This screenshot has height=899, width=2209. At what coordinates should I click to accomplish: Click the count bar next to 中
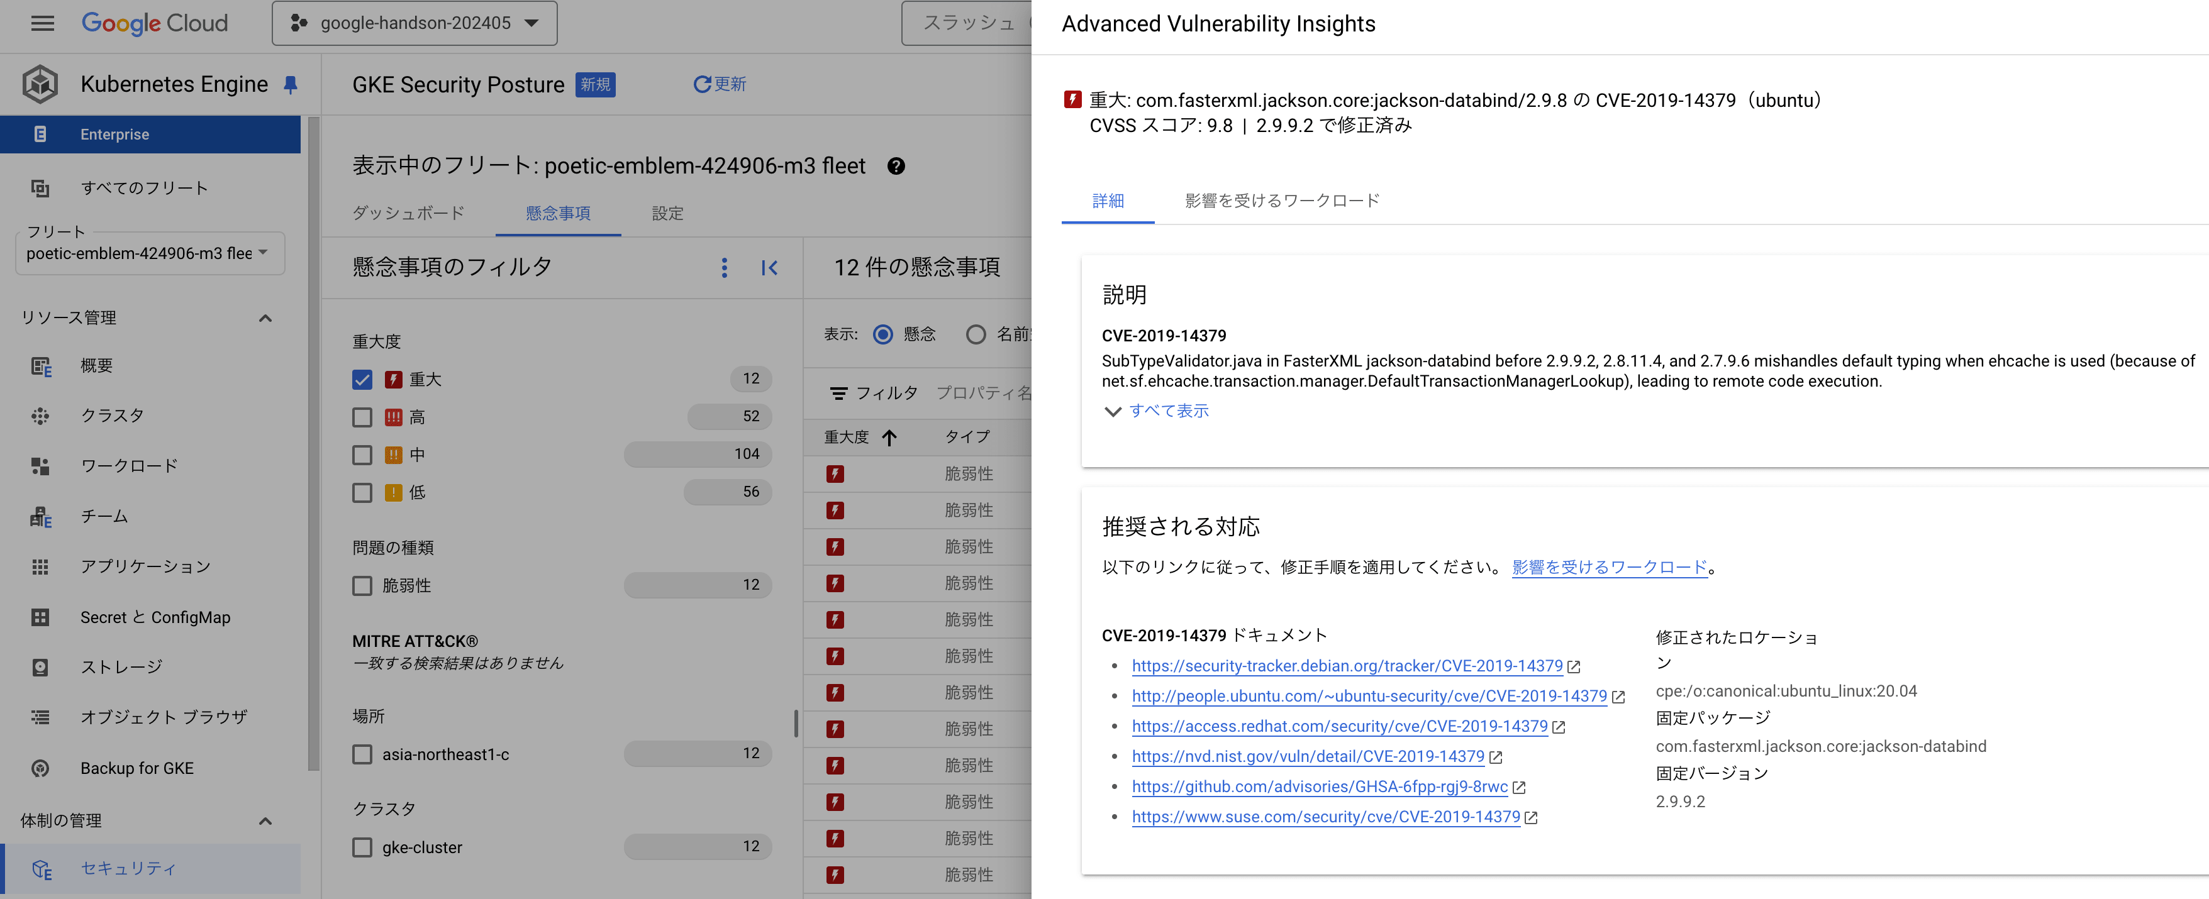click(x=698, y=454)
